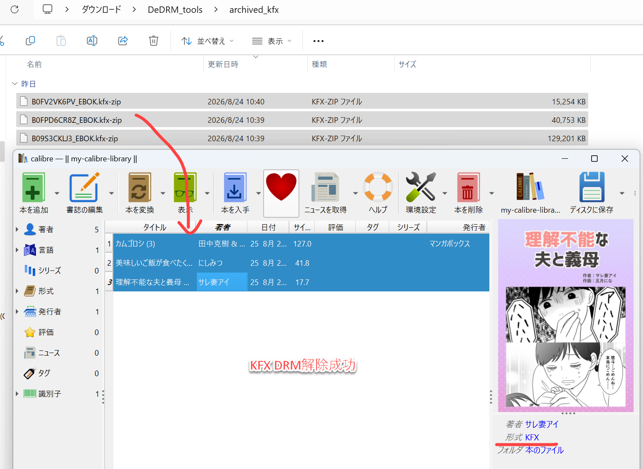Open the ヘルプ lifebuoy icon

378,187
